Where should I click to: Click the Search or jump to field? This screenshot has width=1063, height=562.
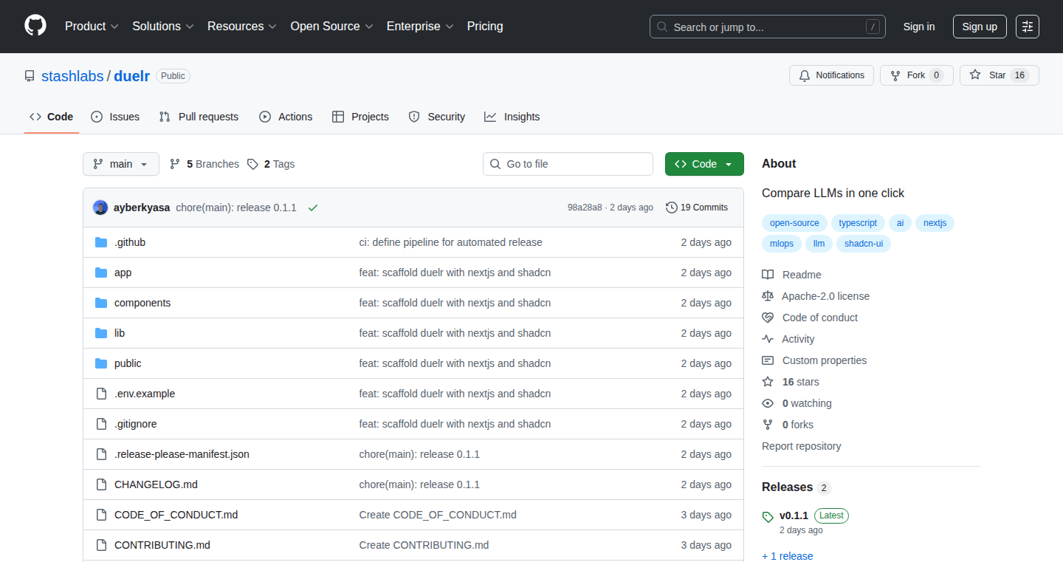point(768,27)
